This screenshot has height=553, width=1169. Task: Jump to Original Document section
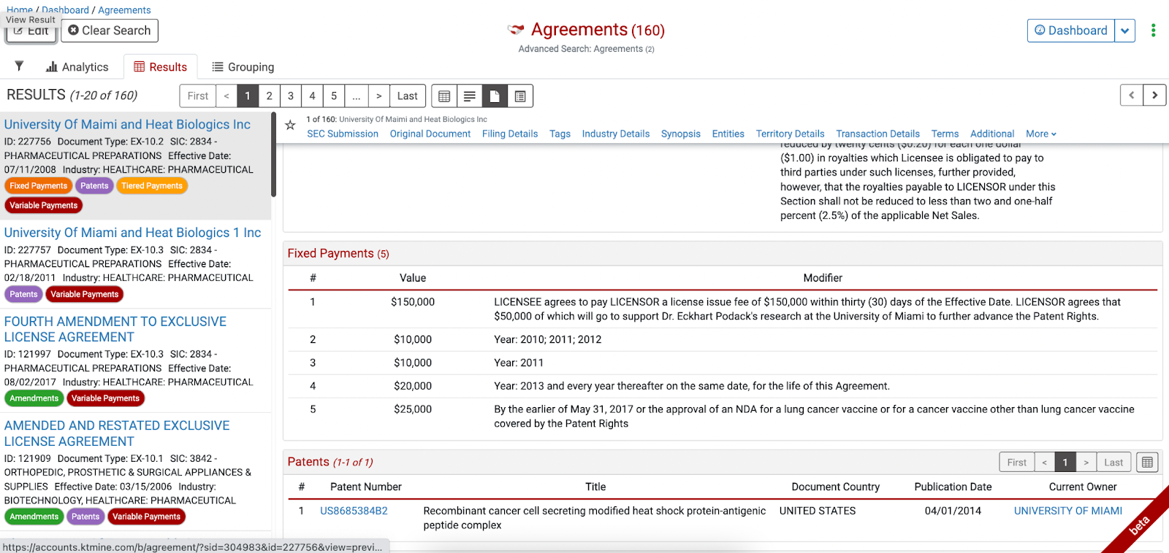[x=430, y=134]
